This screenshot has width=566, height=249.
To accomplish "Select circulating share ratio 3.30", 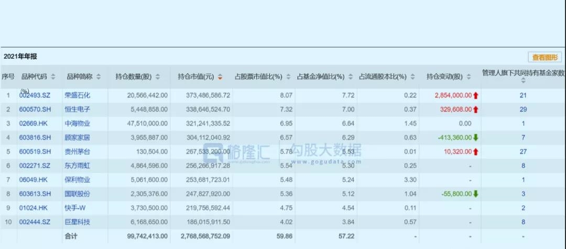I will (x=411, y=180).
